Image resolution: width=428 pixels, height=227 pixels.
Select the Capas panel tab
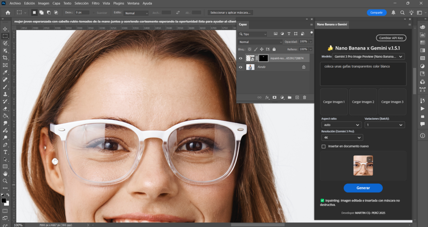243,24
